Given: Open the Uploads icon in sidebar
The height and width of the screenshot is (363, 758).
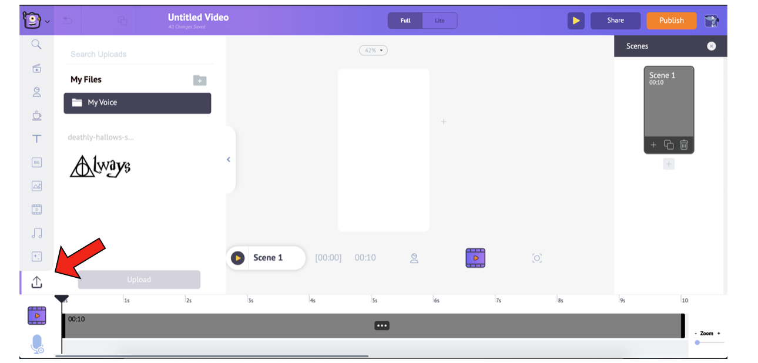Looking at the screenshot, I should click(37, 282).
